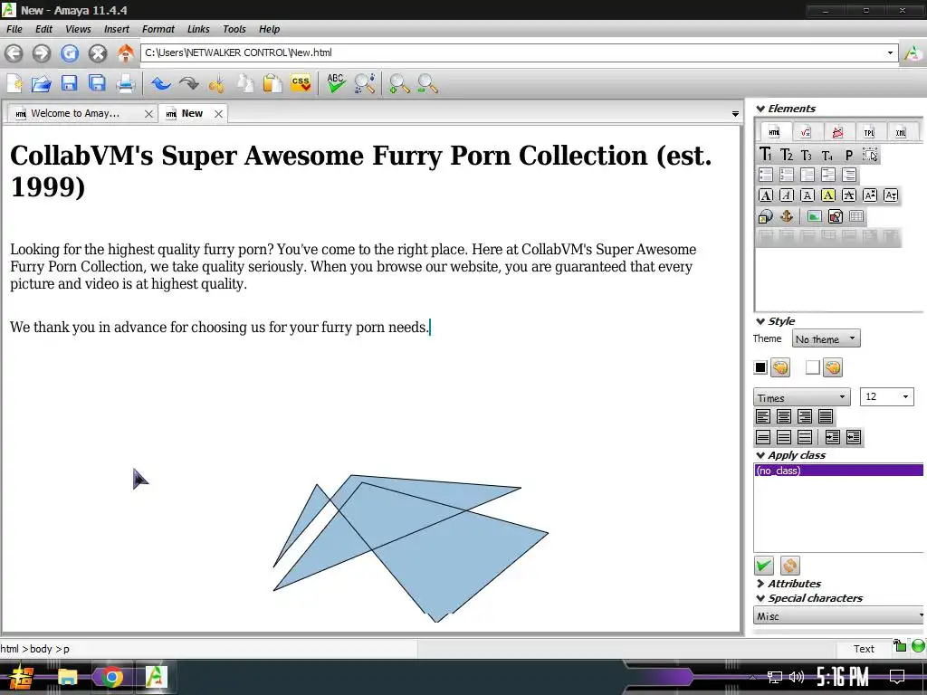The height and width of the screenshot is (695, 927).
Task: Open the palette next to the black swatch
Action: coord(780,367)
